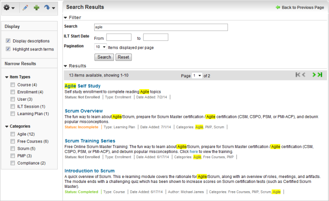Click Back to Previous Page link
329x201 pixels.
(x=303, y=7)
